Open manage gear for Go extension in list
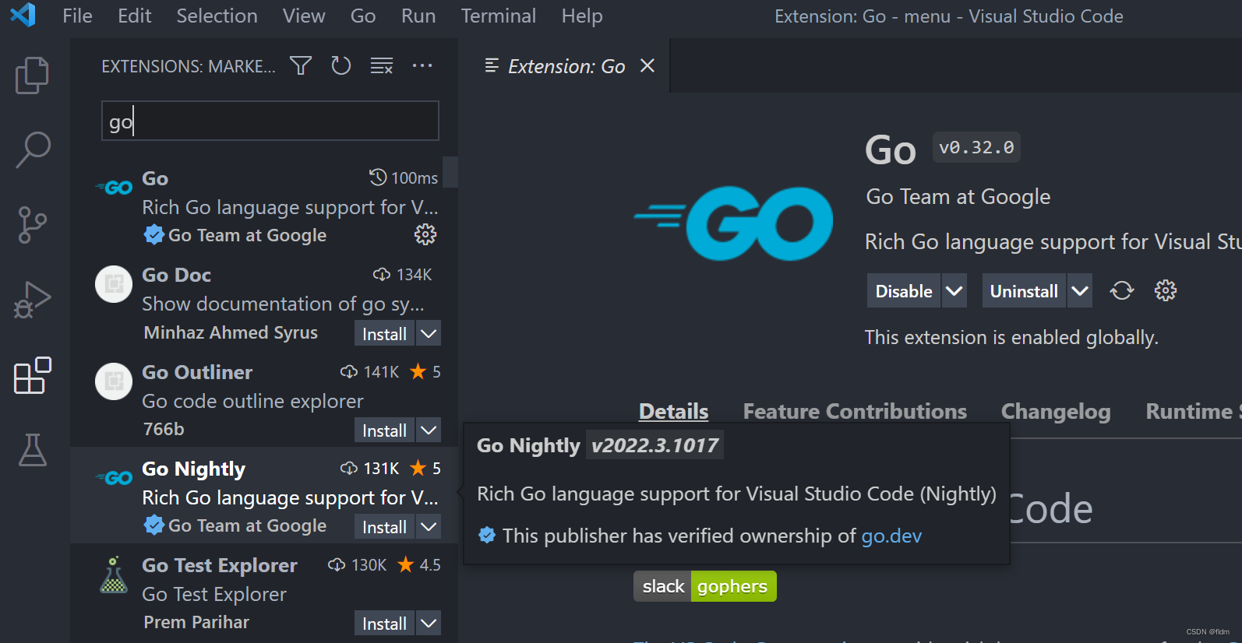Image resolution: width=1242 pixels, height=643 pixels. 425,234
